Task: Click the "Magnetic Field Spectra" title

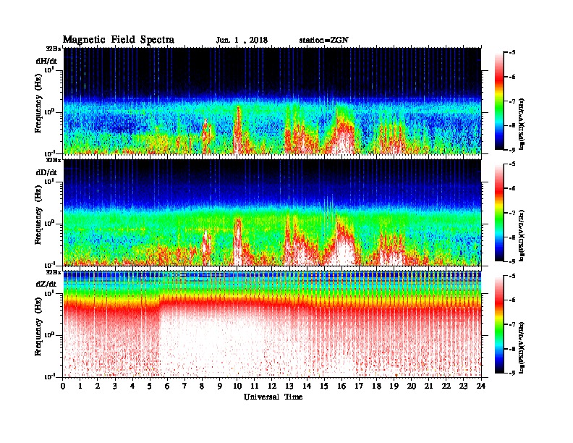Action: click(119, 40)
